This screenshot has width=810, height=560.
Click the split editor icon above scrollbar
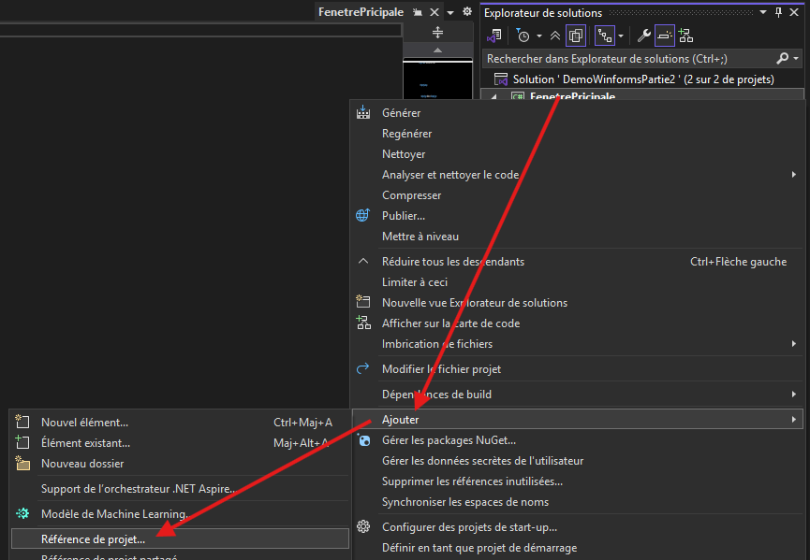(437, 31)
